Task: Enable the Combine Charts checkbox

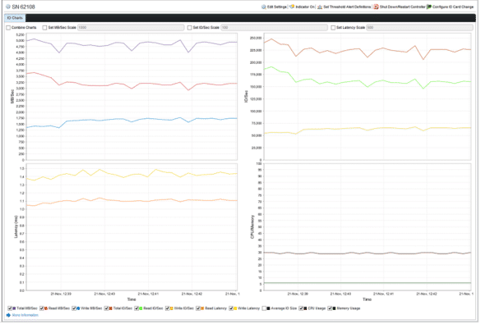Action: coord(8,28)
